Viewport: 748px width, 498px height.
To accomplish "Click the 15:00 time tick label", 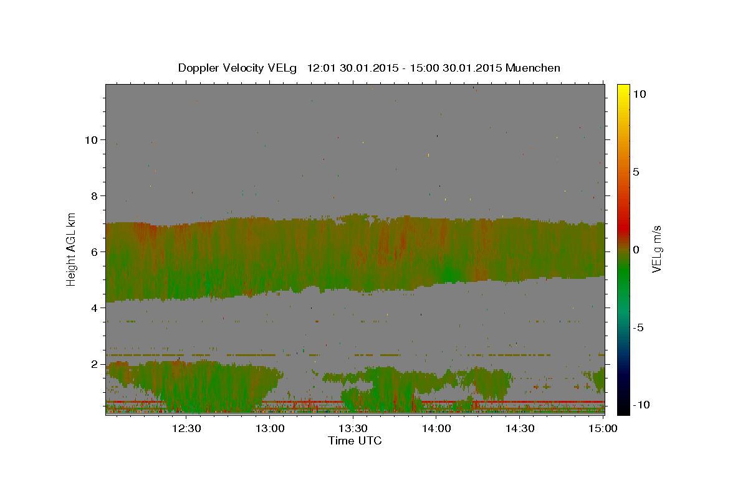I will click(x=603, y=428).
